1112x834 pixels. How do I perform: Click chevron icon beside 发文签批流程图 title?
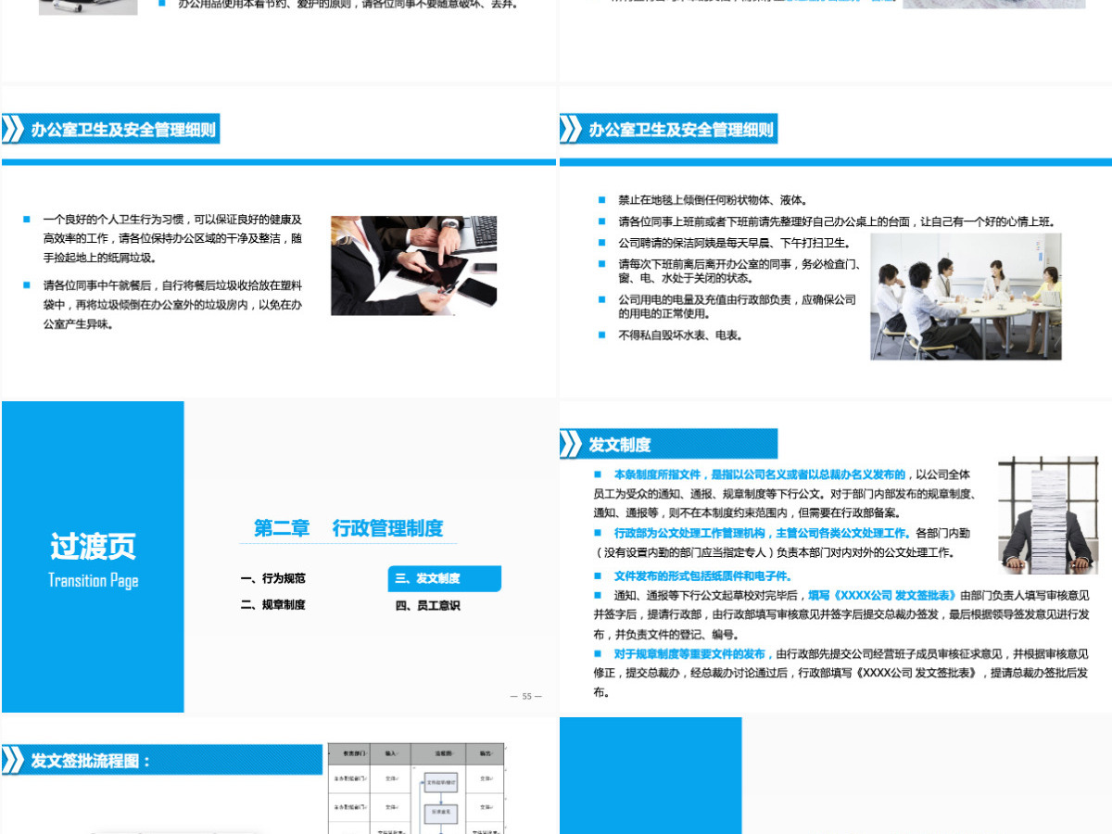[13, 761]
